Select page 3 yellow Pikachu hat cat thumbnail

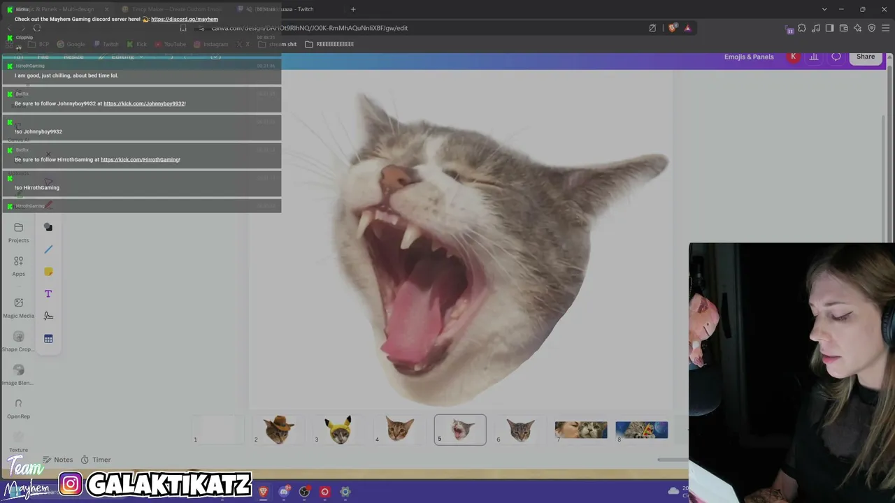click(339, 430)
